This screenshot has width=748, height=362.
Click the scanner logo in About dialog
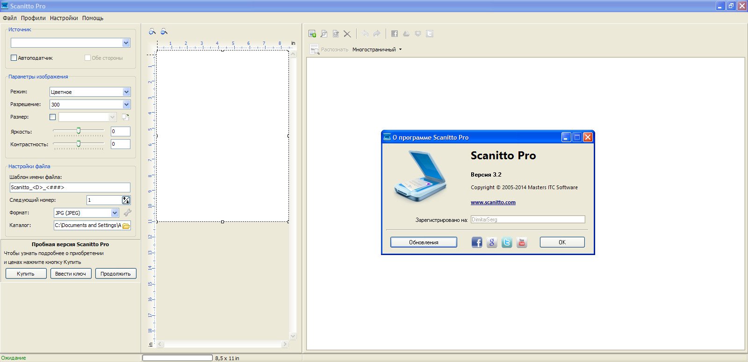coord(421,176)
